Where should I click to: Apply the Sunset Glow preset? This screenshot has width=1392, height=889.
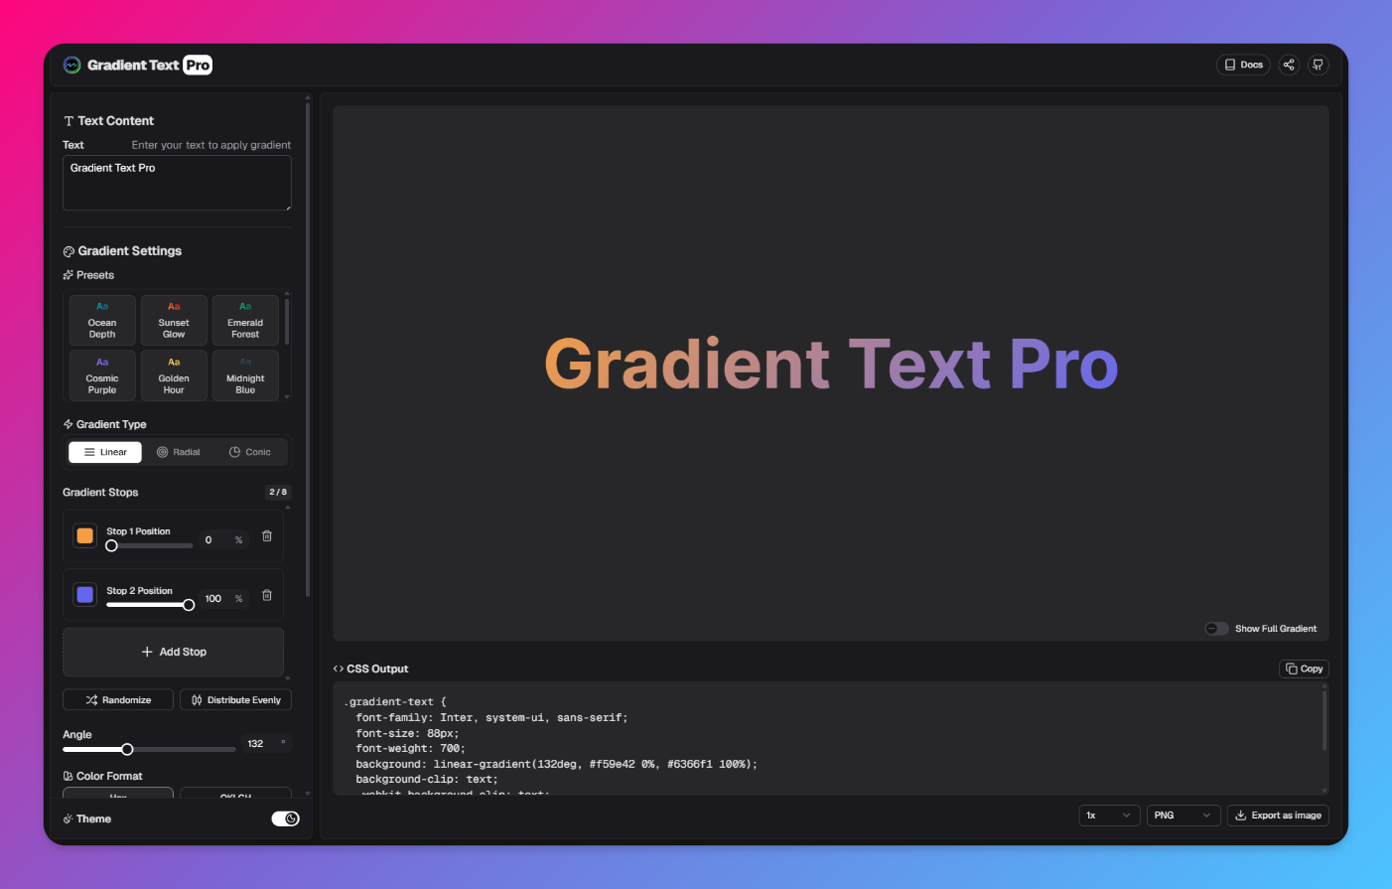tap(174, 321)
